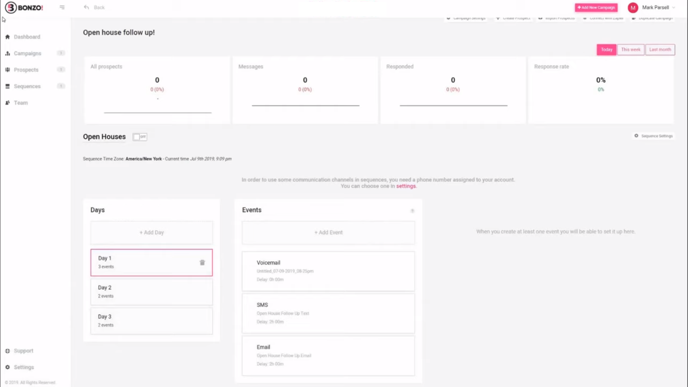Select the SMS Open House Follow Up event
The width and height of the screenshot is (688, 387).
(328, 313)
